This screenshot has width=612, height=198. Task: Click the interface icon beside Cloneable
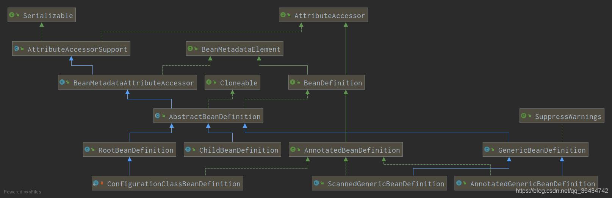click(209, 82)
